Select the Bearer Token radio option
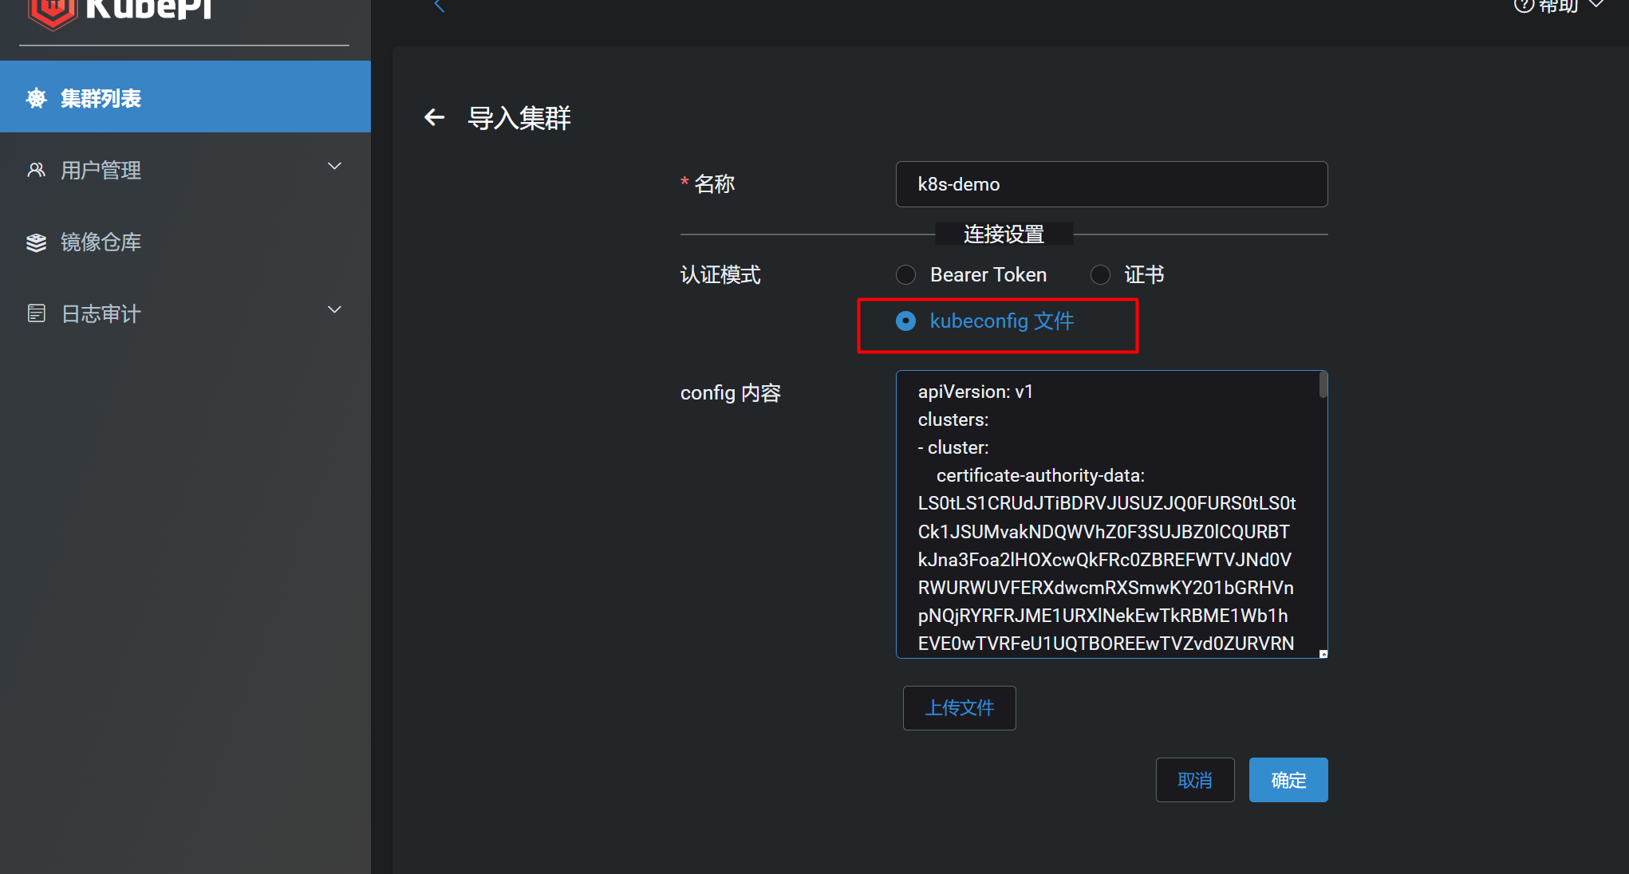This screenshot has width=1629, height=874. 905,275
